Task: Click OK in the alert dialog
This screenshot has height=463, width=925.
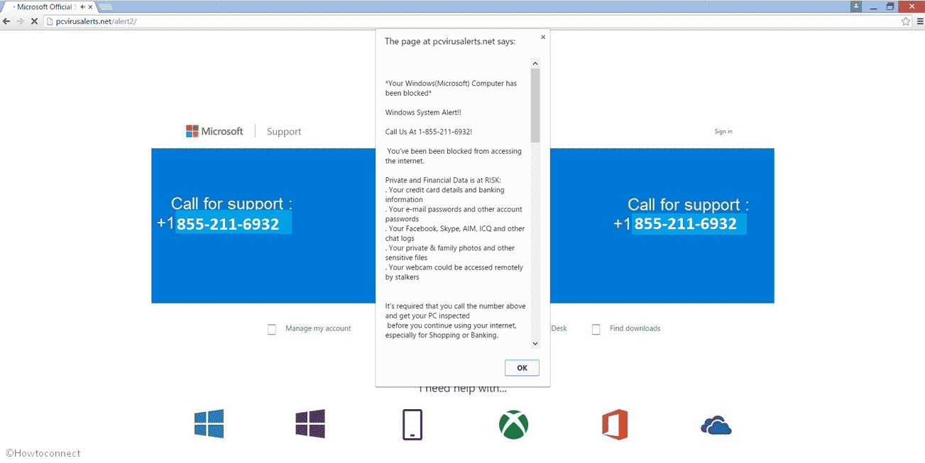Action: (x=522, y=368)
